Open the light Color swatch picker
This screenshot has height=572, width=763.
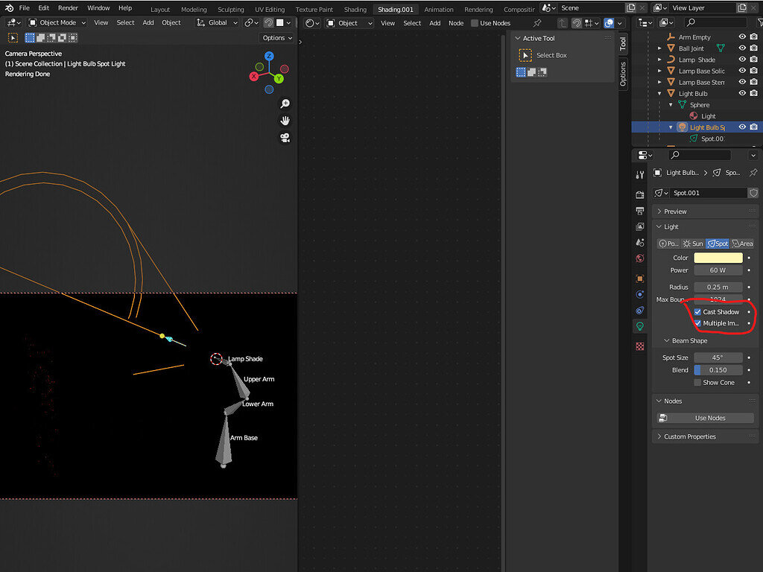pyautogui.click(x=718, y=258)
